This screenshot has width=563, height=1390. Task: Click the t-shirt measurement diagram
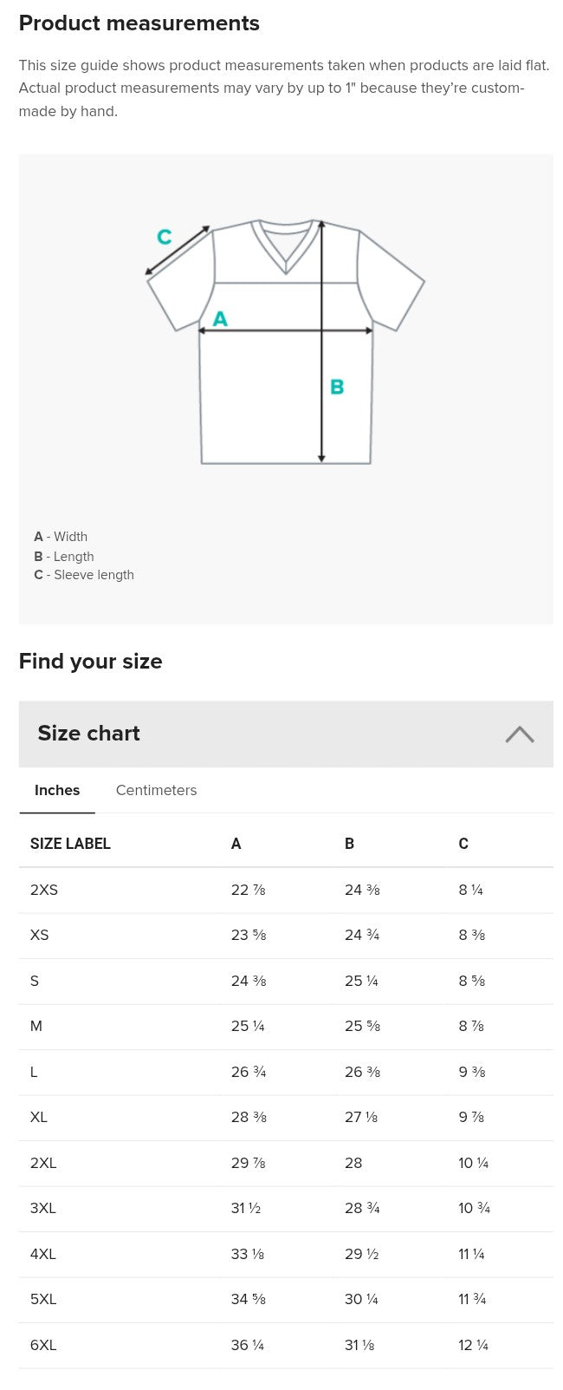[x=286, y=341]
